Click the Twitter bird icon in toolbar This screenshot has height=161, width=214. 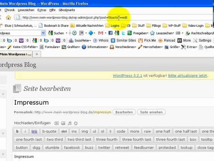pyautogui.click(x=123, y=33)
